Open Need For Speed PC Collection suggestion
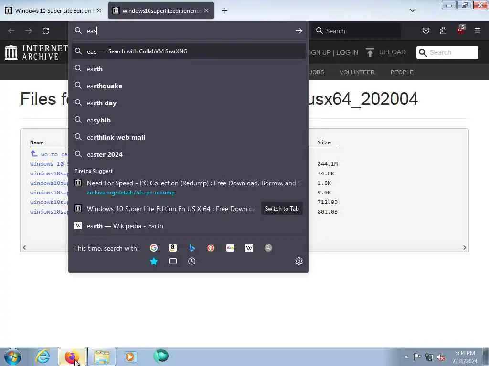The image size is (489, 366). click(x=188, y=187)
